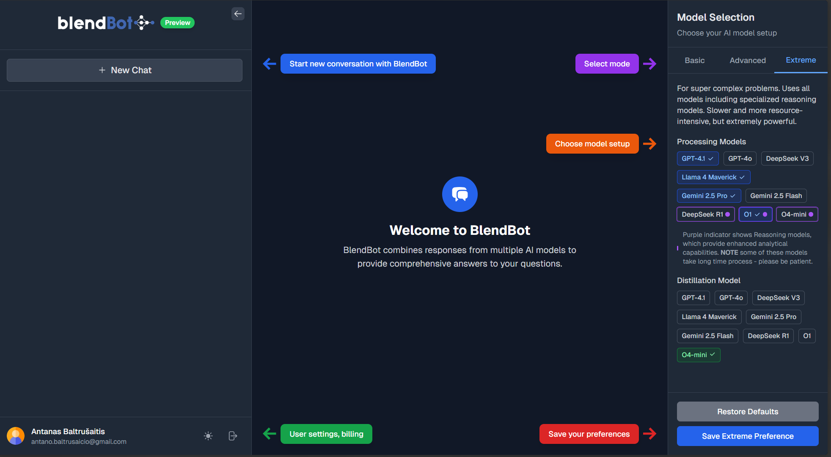Enable DeepSeek V3 processing model

click(787, 159)
